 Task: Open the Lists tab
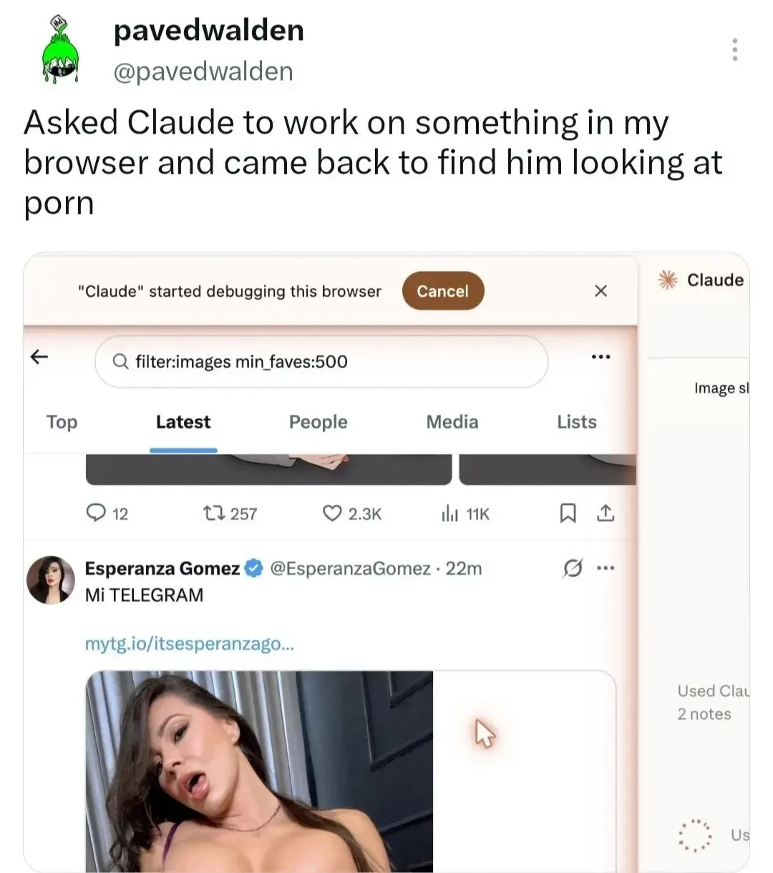click(x=577, y=422)
